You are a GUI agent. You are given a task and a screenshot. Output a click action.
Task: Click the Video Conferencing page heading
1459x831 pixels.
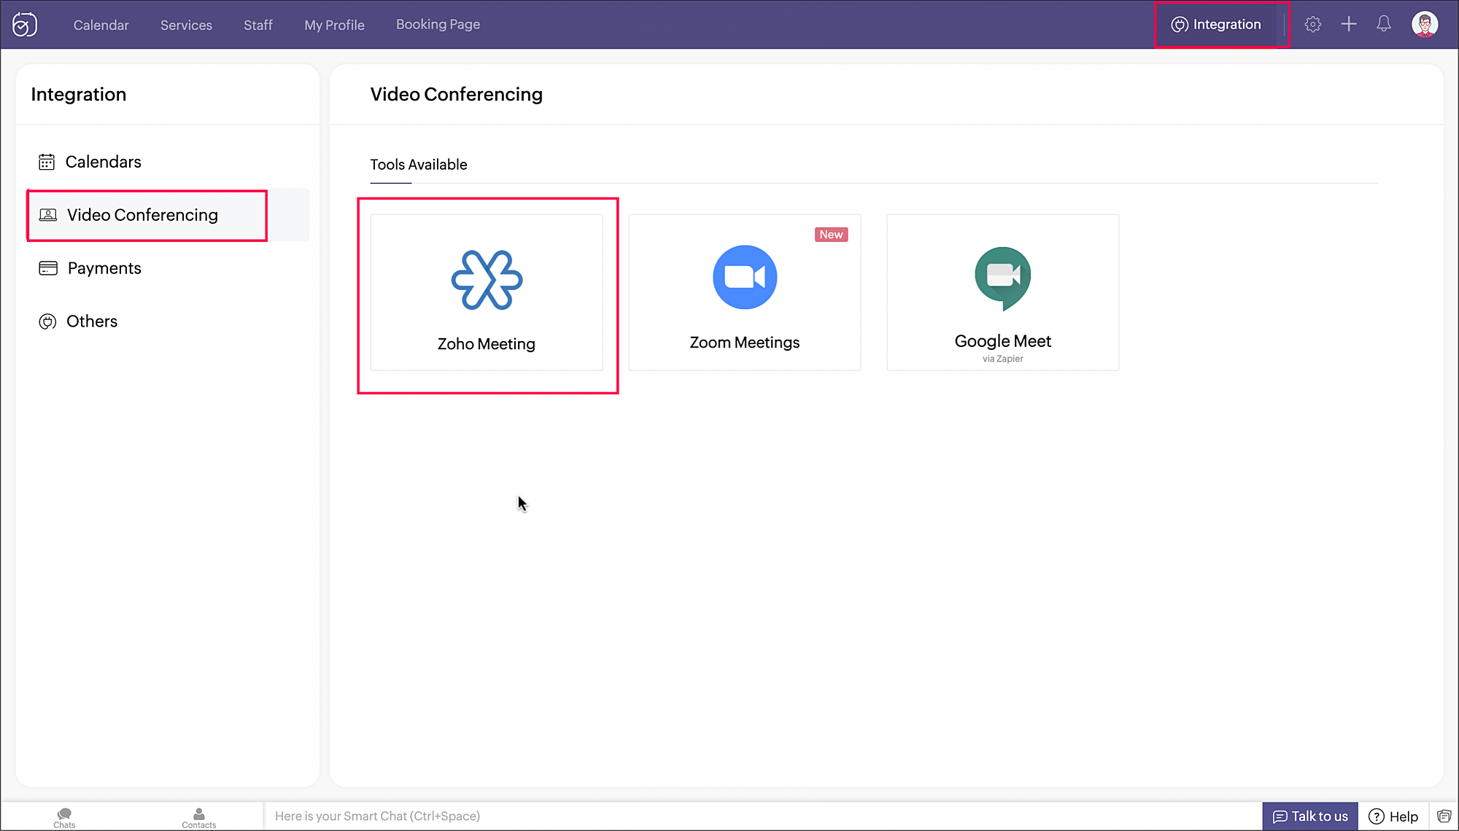coord(457,94)
